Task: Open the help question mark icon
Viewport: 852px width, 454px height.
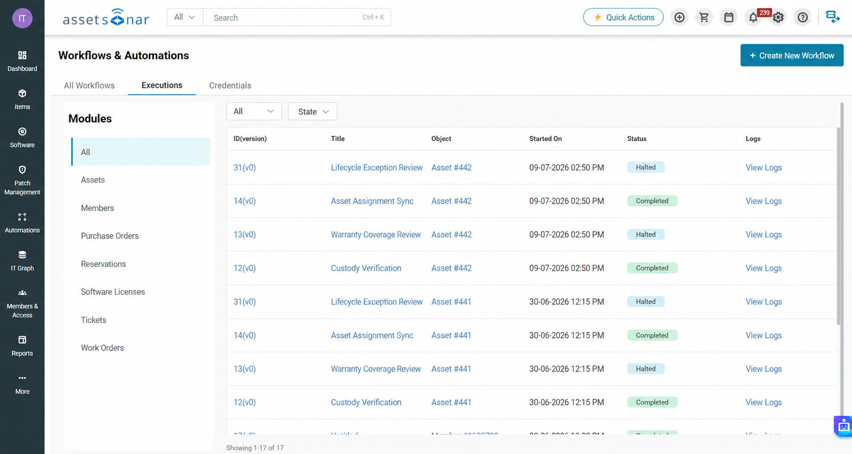Action: coord(802,17)
